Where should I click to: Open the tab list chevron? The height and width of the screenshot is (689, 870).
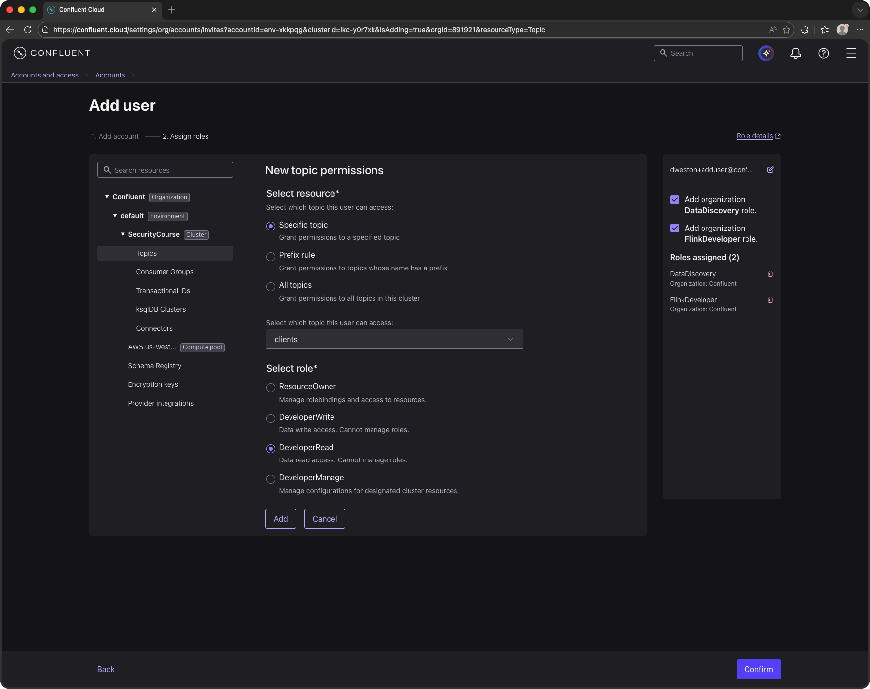pos(860,10)
